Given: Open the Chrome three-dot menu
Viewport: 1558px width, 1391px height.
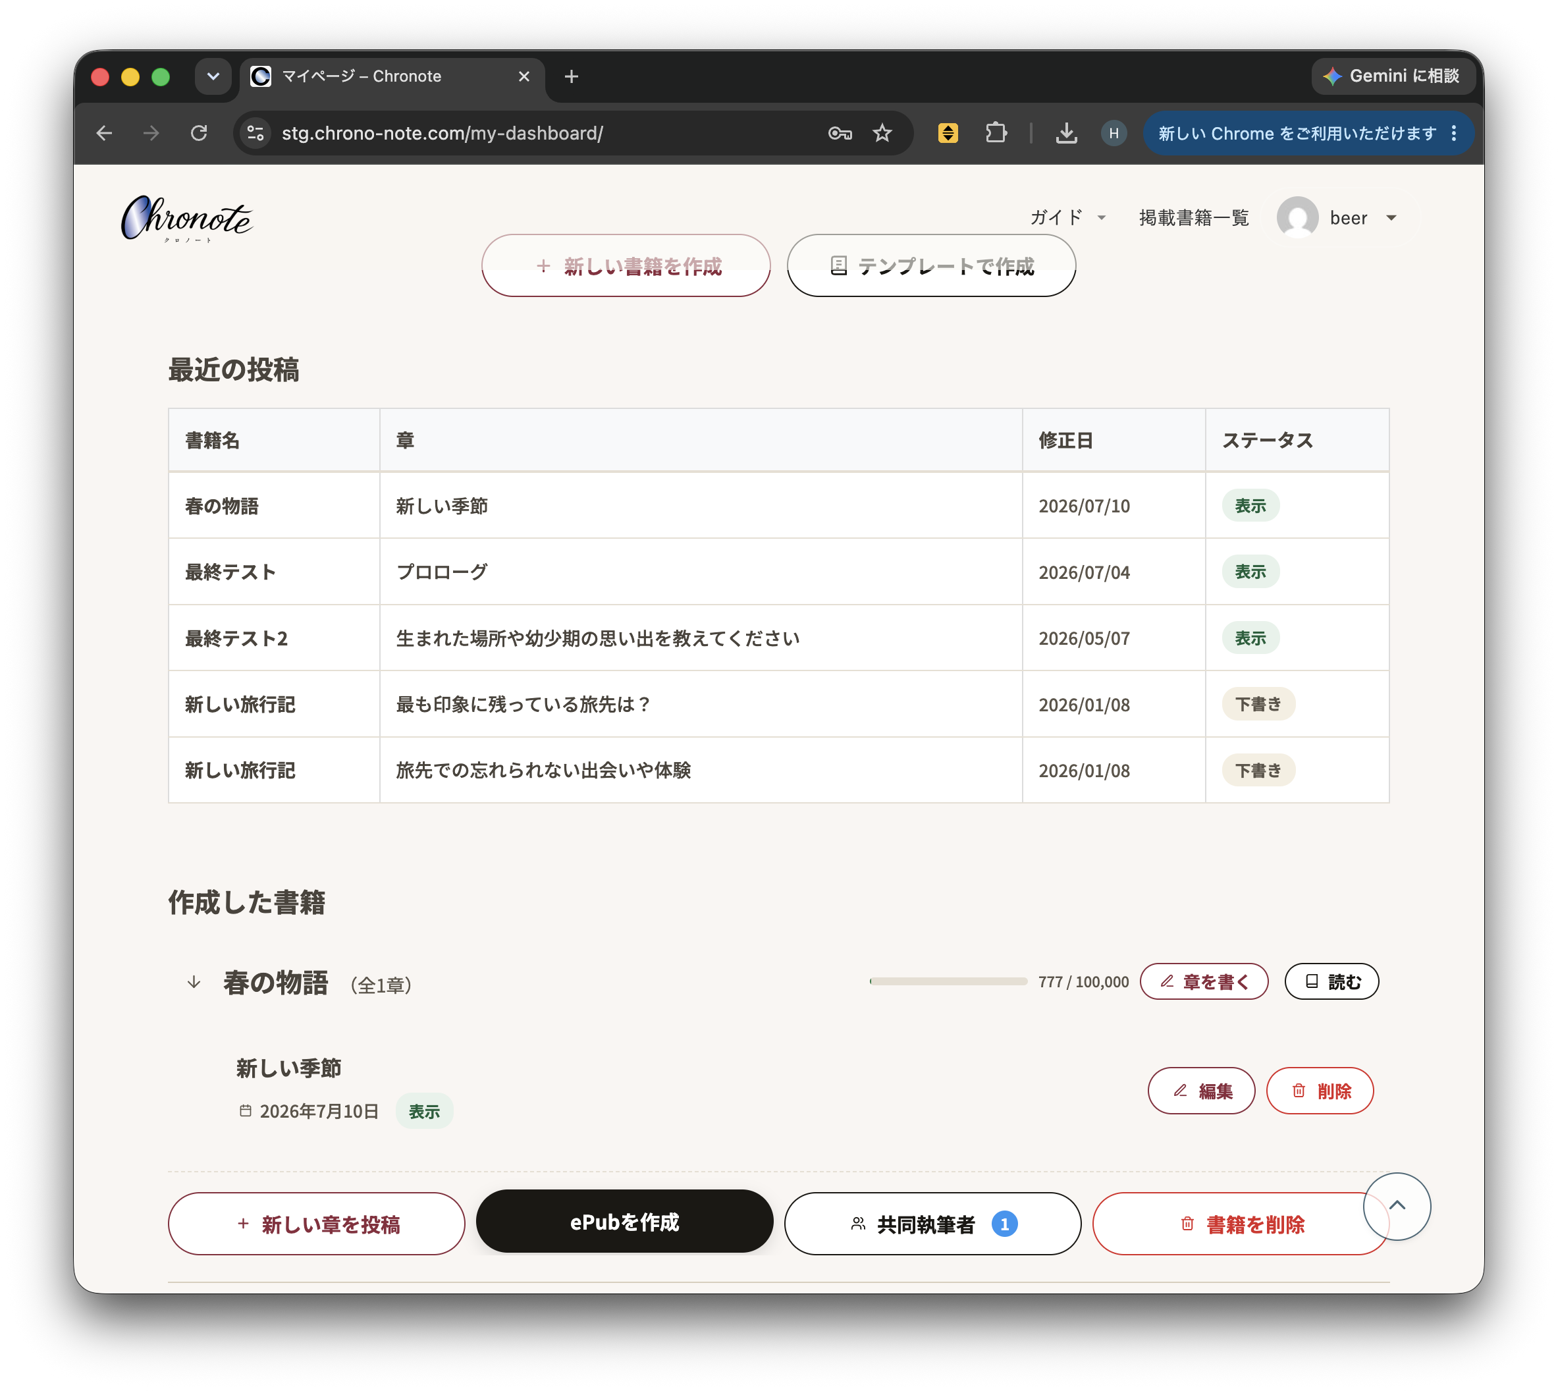Looking at the screenshot, I should pyautogui.click(x=1453, y=133).
